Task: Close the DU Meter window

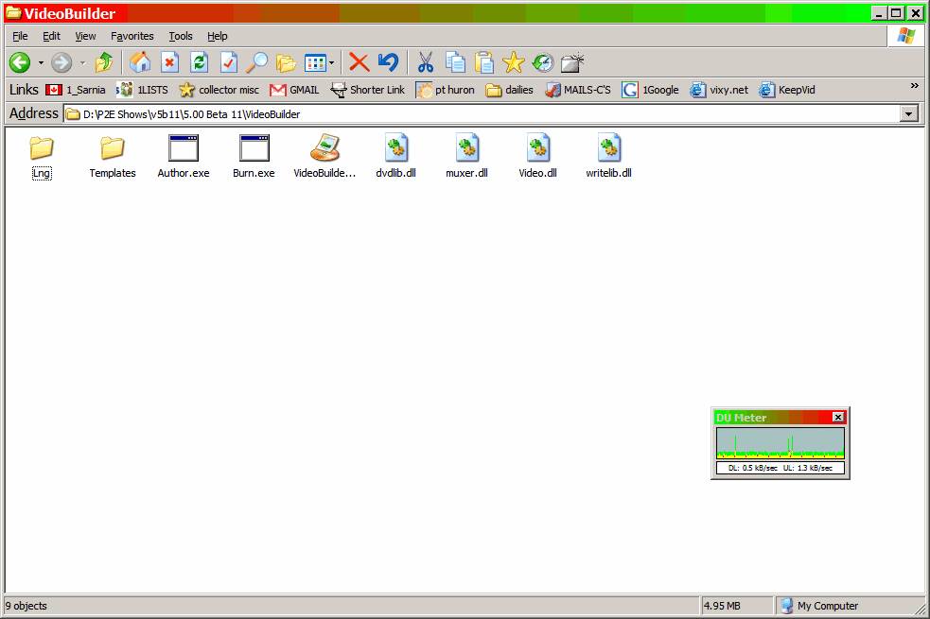Action: coord(837,418)
